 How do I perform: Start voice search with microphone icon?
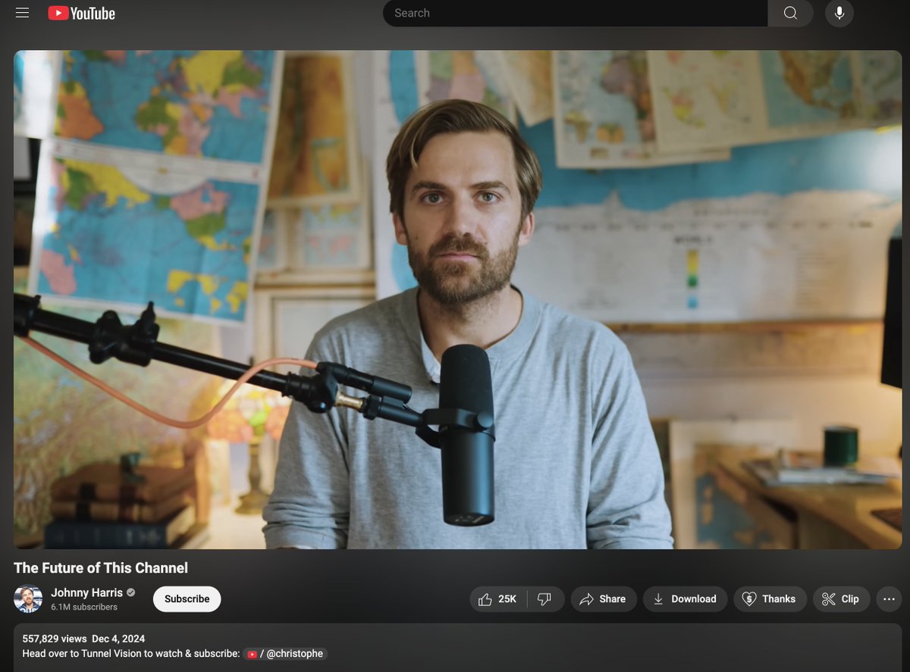coord(839,13)
